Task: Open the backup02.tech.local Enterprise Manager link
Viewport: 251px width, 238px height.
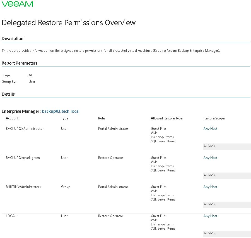Action: coord(61,111)
